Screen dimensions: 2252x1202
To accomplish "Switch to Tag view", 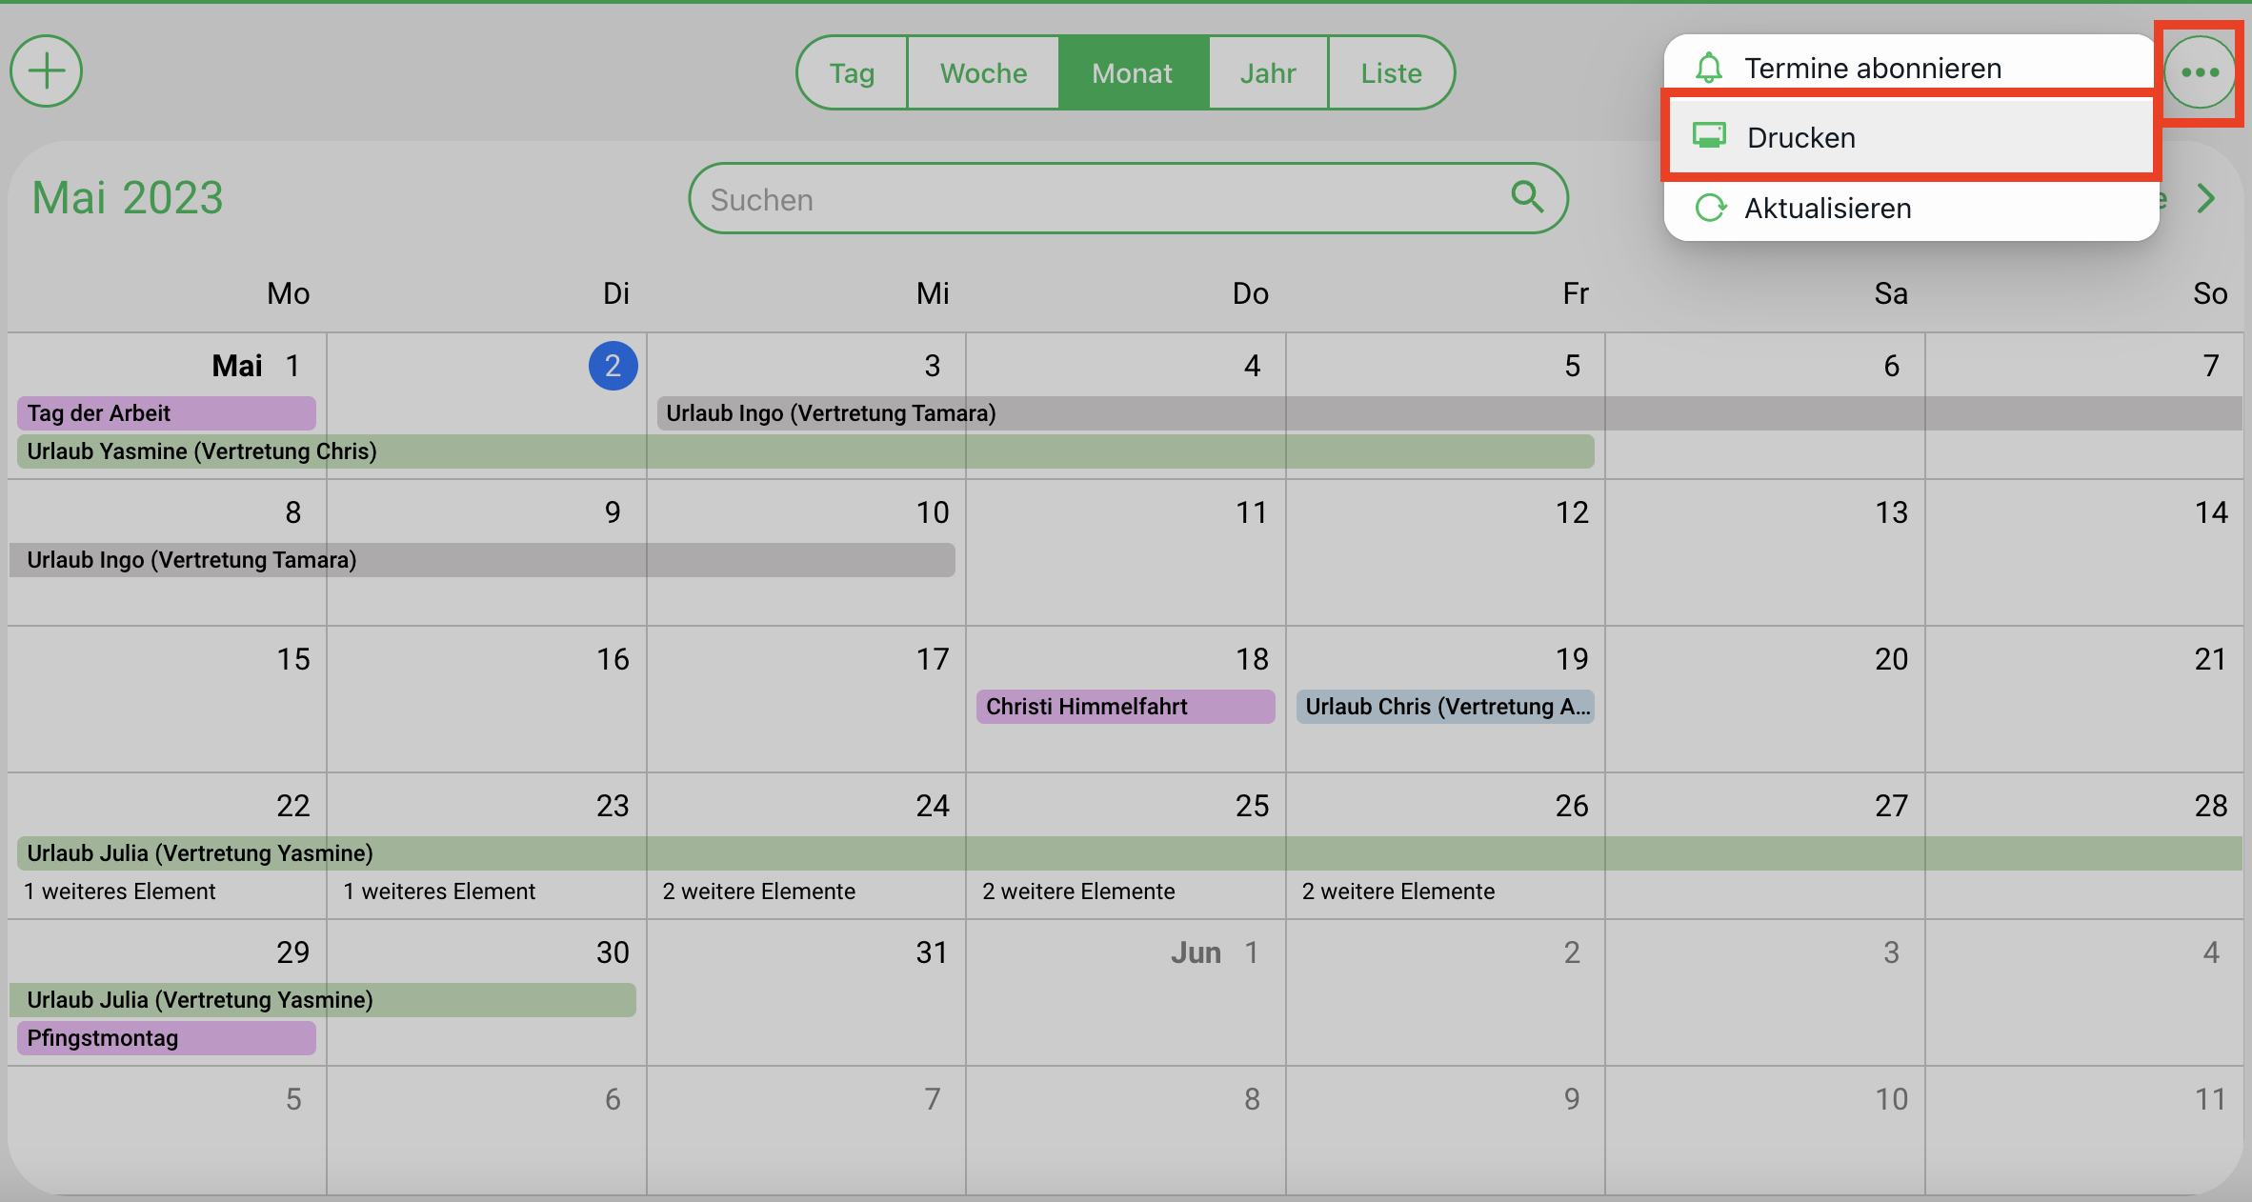I will (x=852, y=72).
